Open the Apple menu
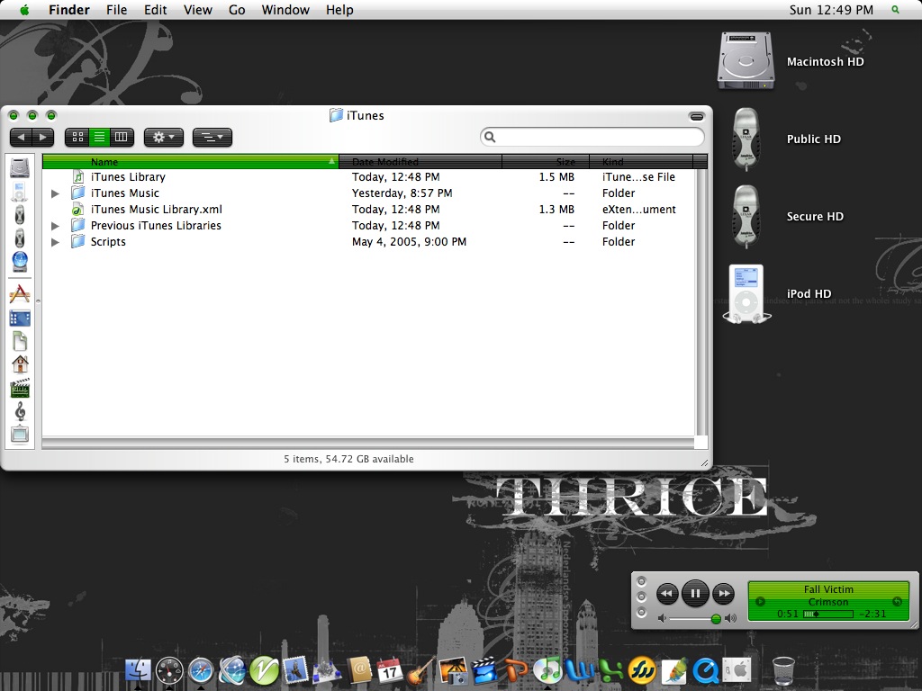The height and width of the screenshot is (691, 922). [x=24, y=9]
